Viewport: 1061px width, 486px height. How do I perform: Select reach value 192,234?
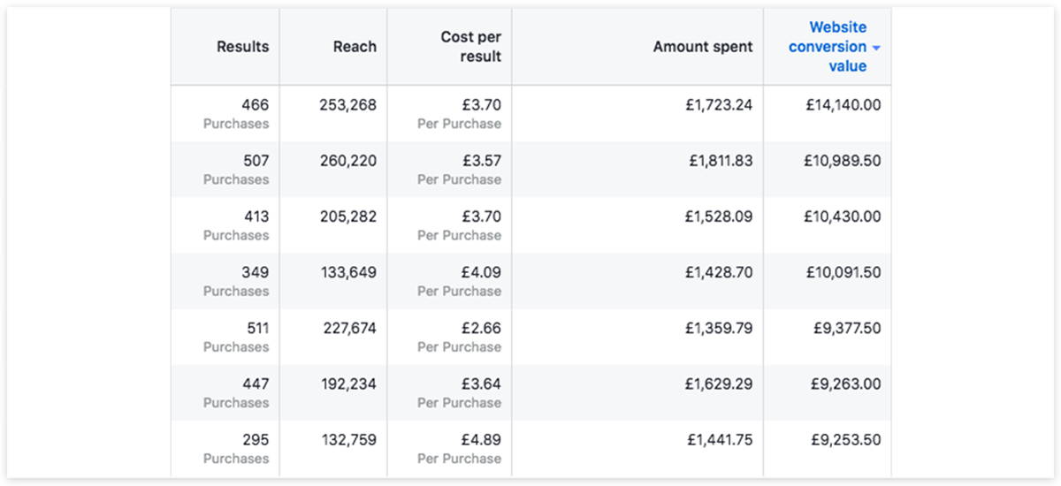coord(347,384)
